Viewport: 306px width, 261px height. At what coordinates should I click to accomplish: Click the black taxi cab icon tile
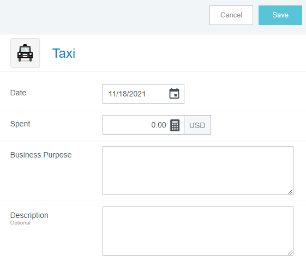pyautogui.click(x=25, y=53)
